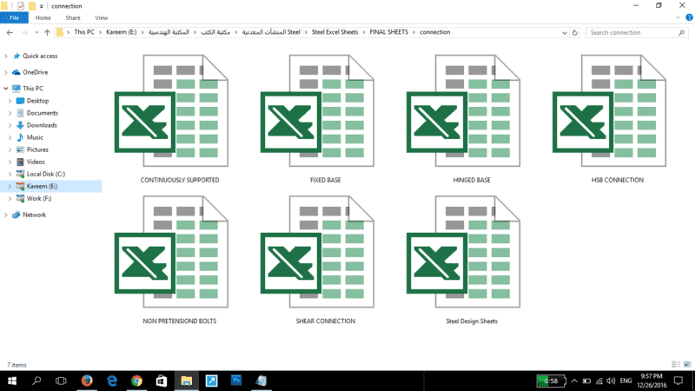Open the CONTINUOUSLY SUPPORTED Excel file icon
This screenshot has width=695, height=391.
coord(171,110)
